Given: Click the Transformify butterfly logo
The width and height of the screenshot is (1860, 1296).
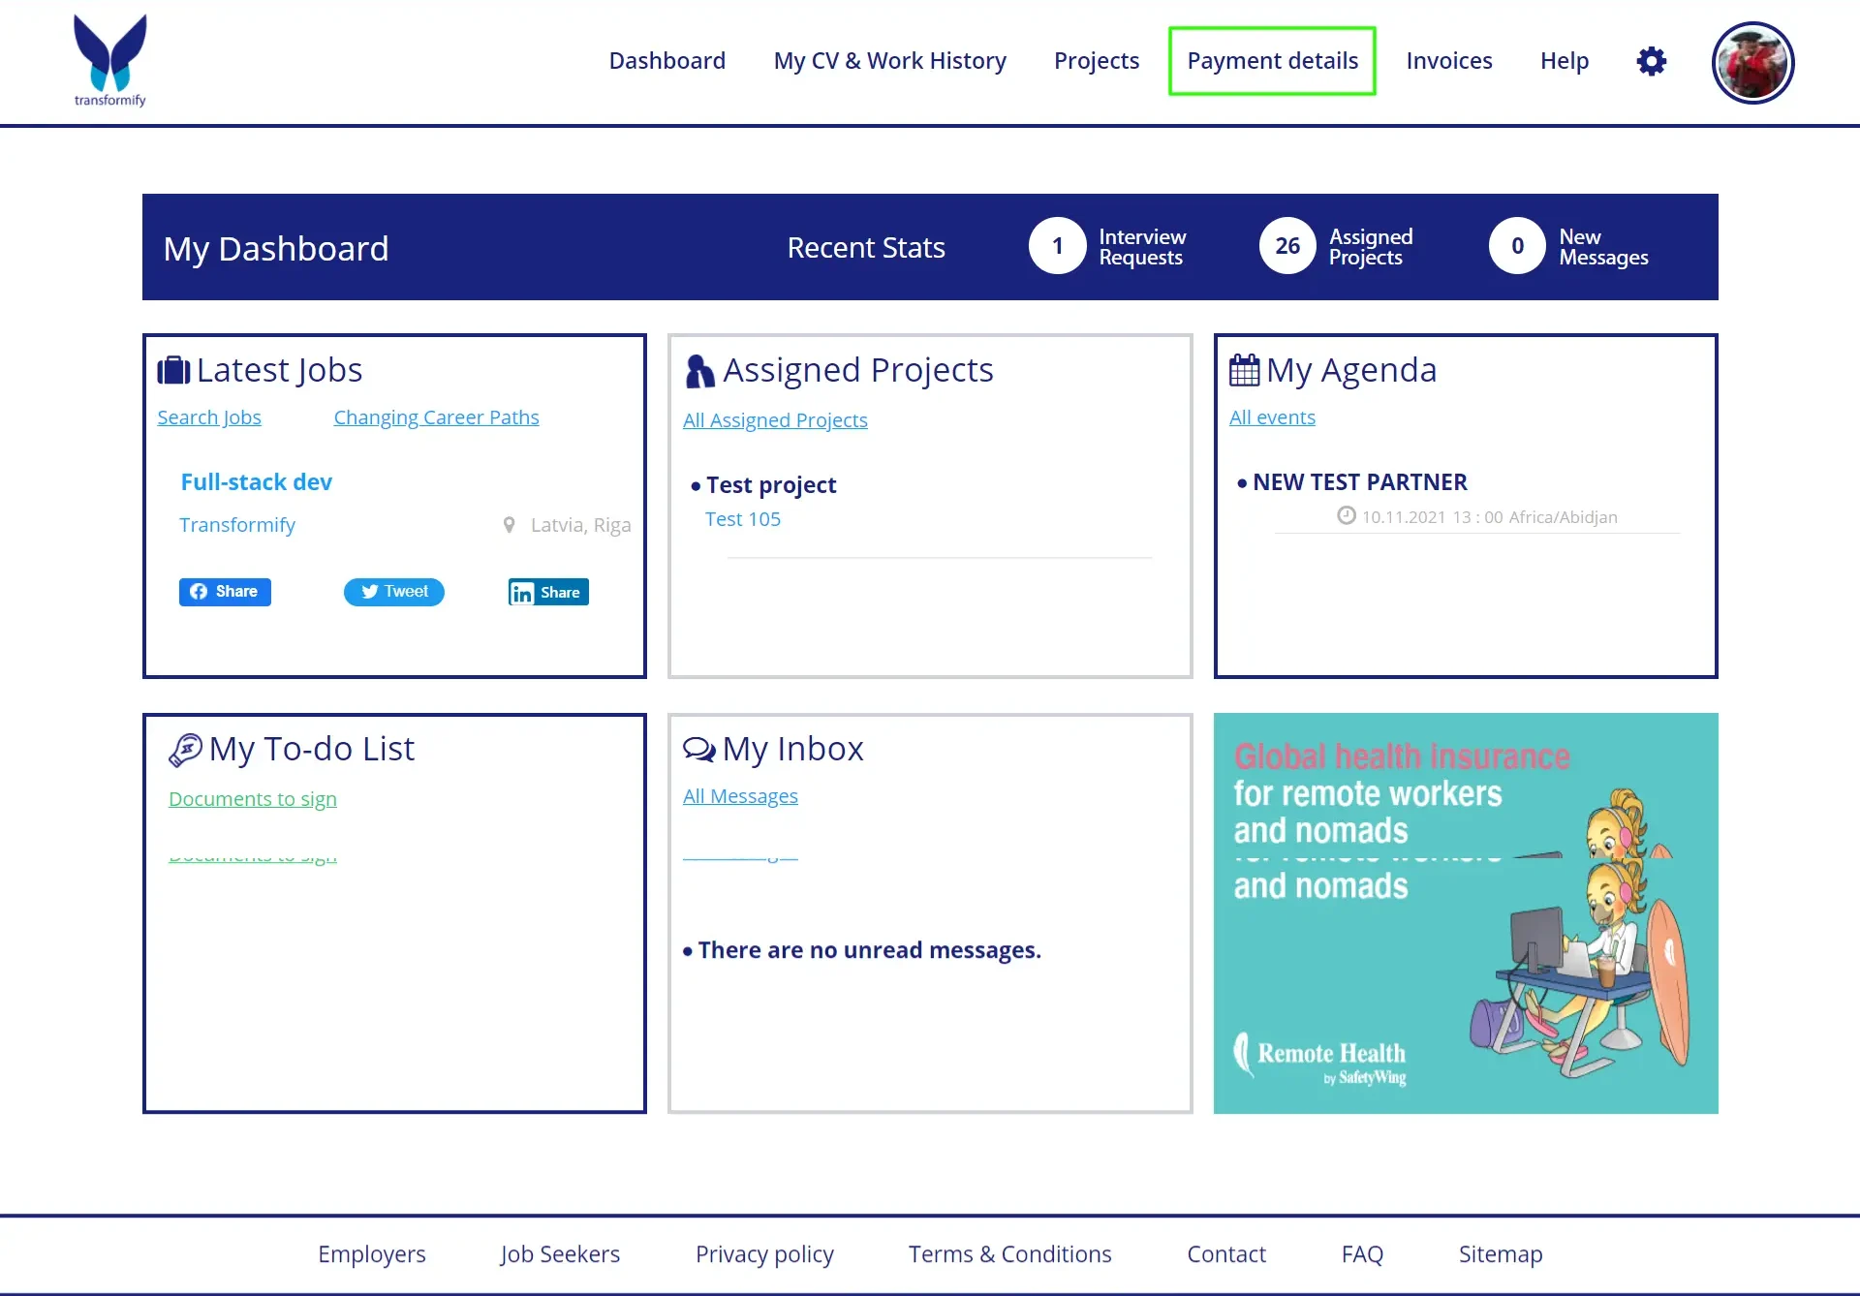Looking at the screenshot, I should pyautogui.click(x=110, y=60).
